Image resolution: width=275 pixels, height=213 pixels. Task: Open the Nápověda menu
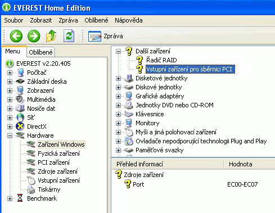pos(129,20)
